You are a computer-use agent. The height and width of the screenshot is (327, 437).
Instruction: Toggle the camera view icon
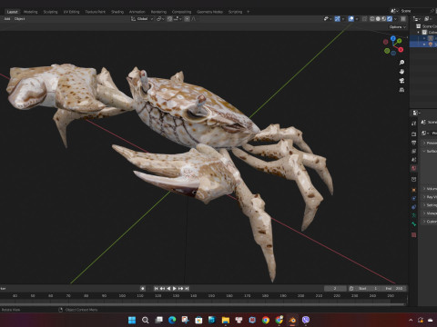(x=401, y=81)
